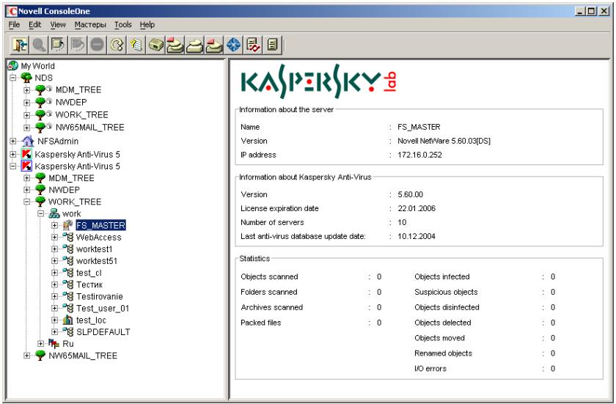
Task: Expand the WebAccess node
Action: [x=54, y=237]
